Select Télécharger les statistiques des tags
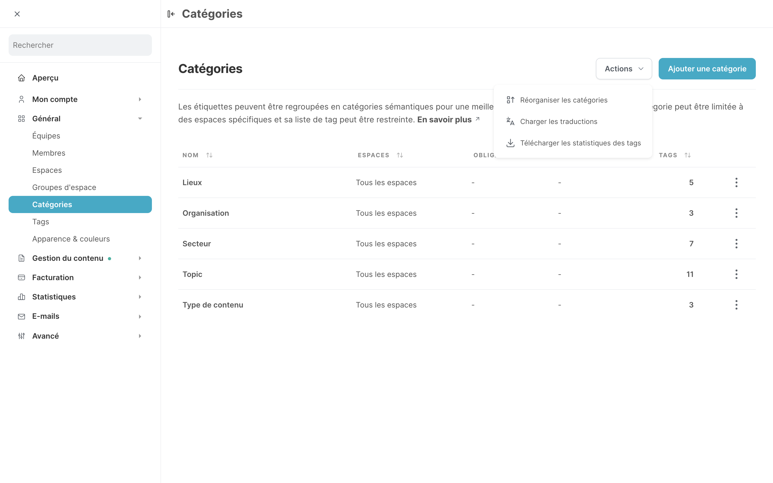Image resolution: width=773 pixels, height=483 pixels. coord(573,143)
